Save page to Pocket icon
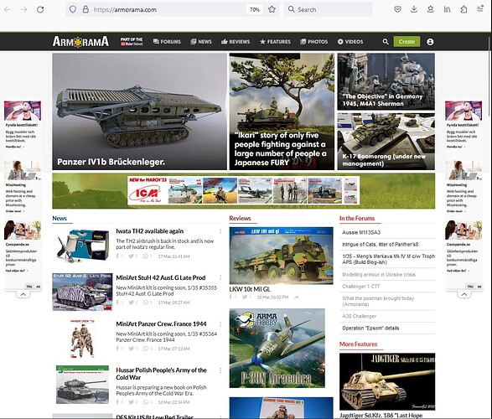492x419 pixels. click(397, 9)
